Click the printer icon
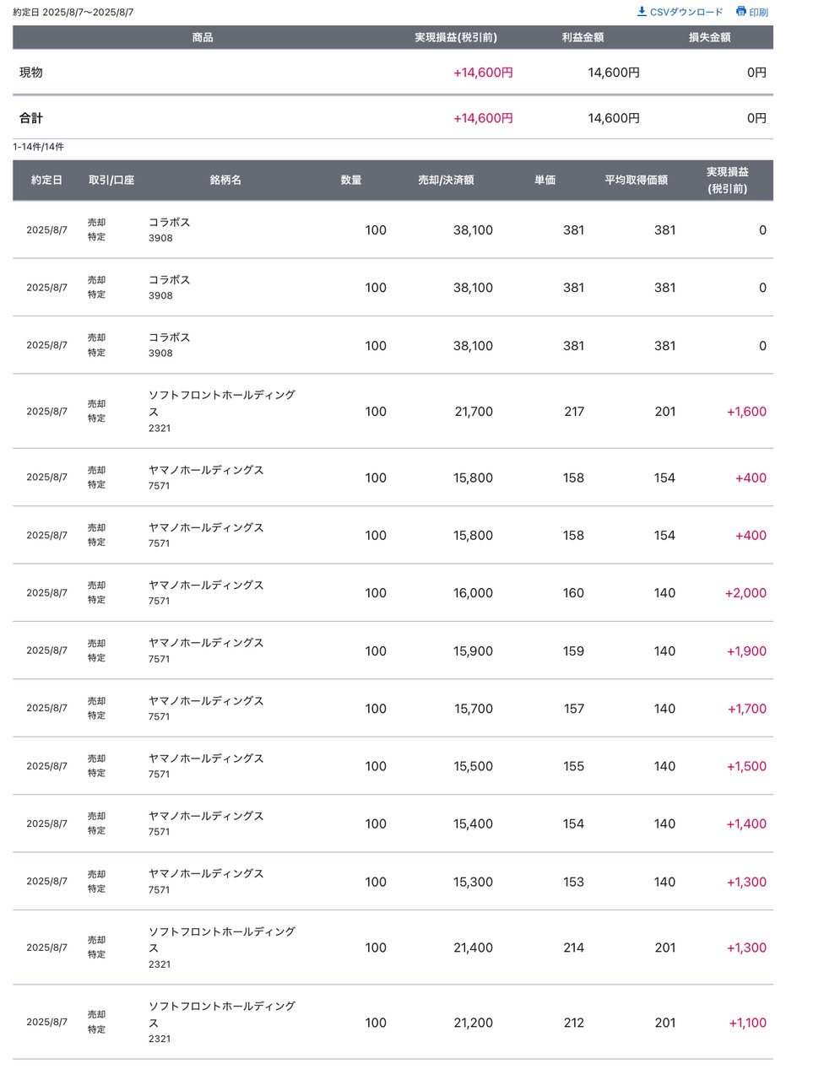824x1069 pixels. tap(741, 12)
